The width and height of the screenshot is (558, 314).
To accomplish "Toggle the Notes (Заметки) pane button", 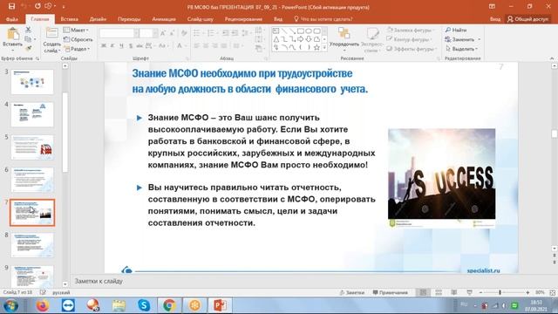I will 352,292.
